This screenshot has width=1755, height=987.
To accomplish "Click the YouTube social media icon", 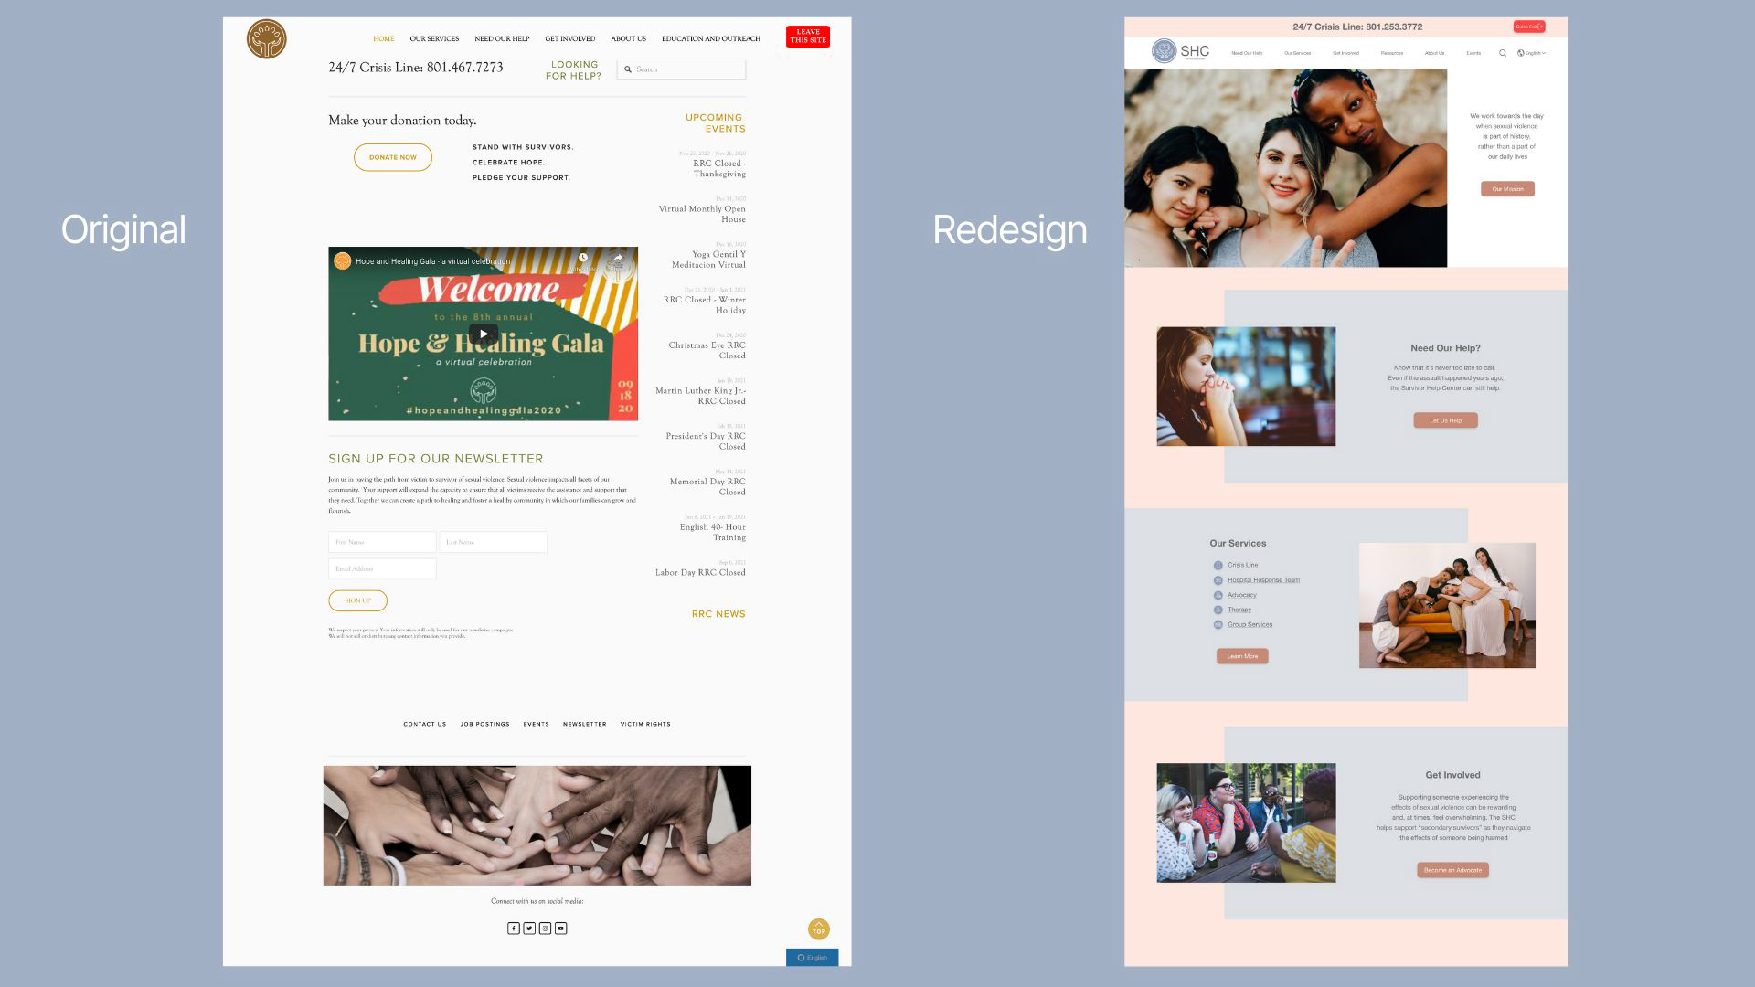I will (x=561, y=929).
